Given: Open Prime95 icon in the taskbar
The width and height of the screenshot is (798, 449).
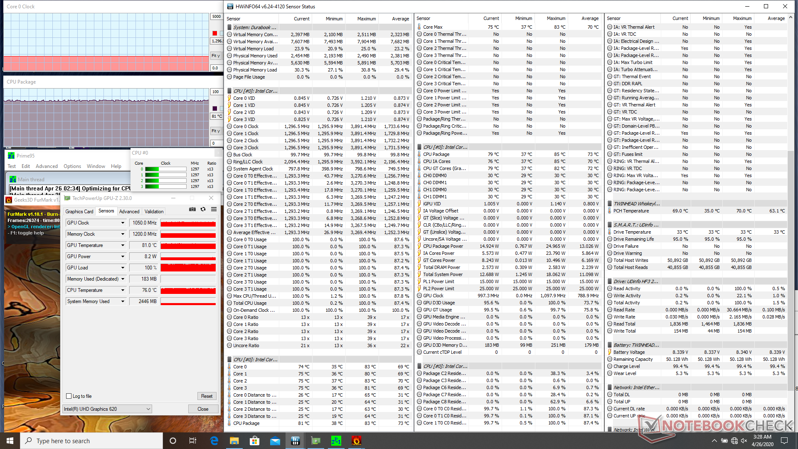Looking at the screenshot, I should click(x=336, y=441).
